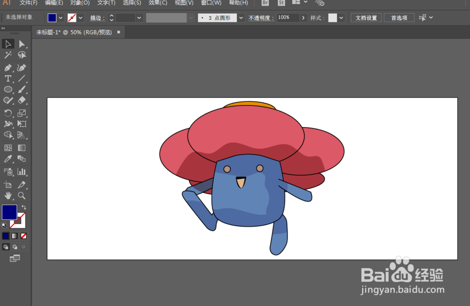Select the Zoom tool

point(22,196)
